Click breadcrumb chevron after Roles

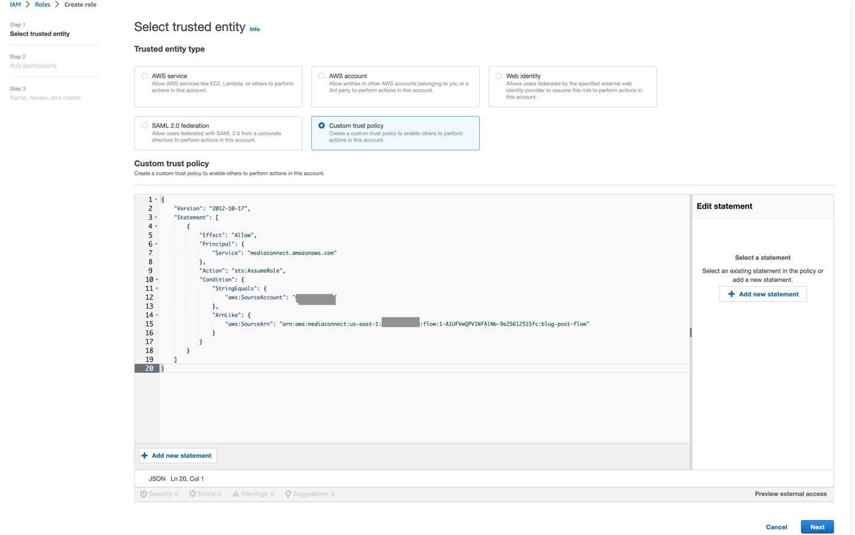pyautogui.click(x=57, y=4)
